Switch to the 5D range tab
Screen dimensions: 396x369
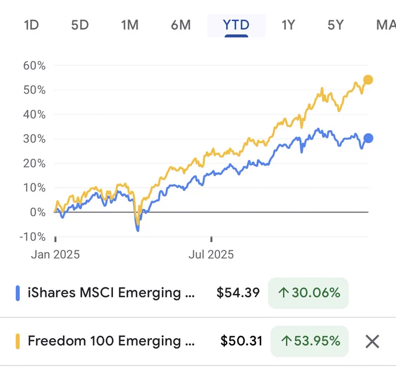pos(80,25)
